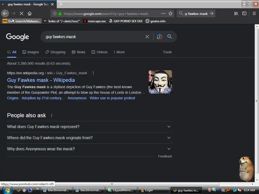Open the goatse.info bookmark

coord(156,21)
